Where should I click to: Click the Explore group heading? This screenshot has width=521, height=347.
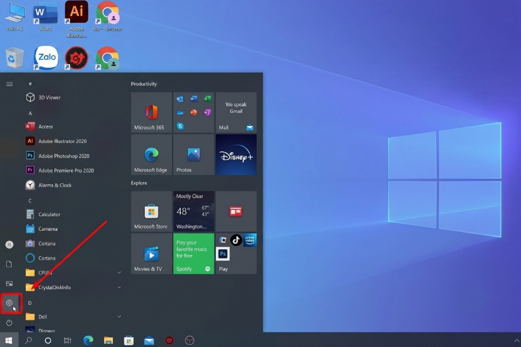[139, 183]
